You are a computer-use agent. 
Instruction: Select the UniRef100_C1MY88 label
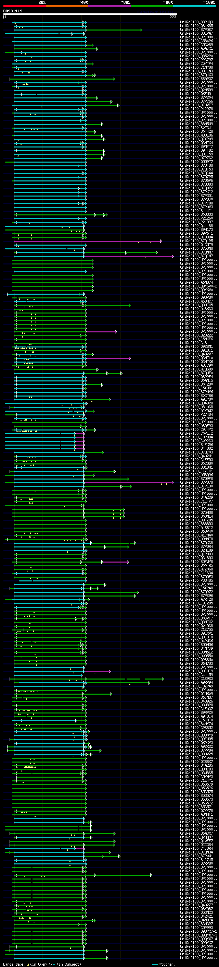click(x=196, y=67)
